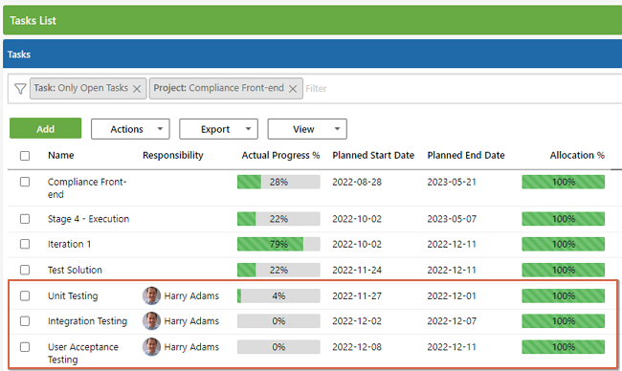This screenshot has width=622, height=371.
Task: Sort by Actual Progress % column header
Action: coord(280,155)
